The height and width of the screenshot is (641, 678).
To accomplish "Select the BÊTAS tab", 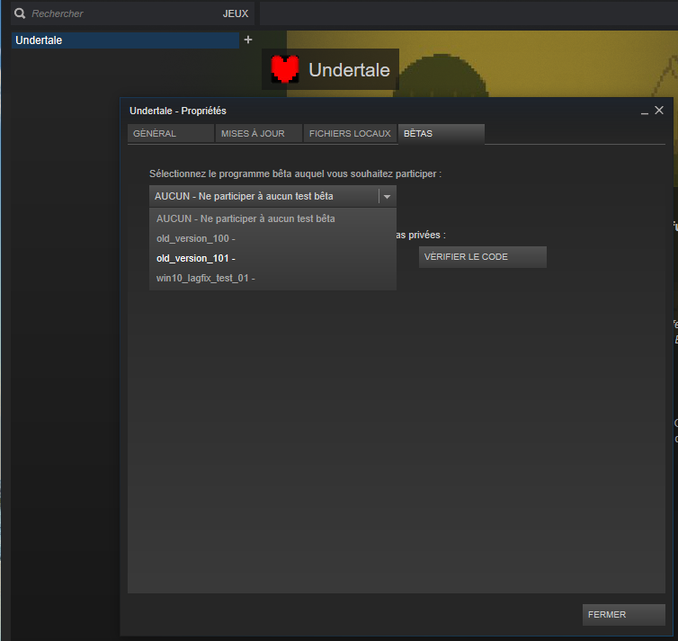I will [441, 134].
